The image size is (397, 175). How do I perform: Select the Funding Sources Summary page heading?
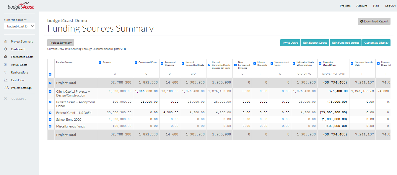click(x=100, y=29)
